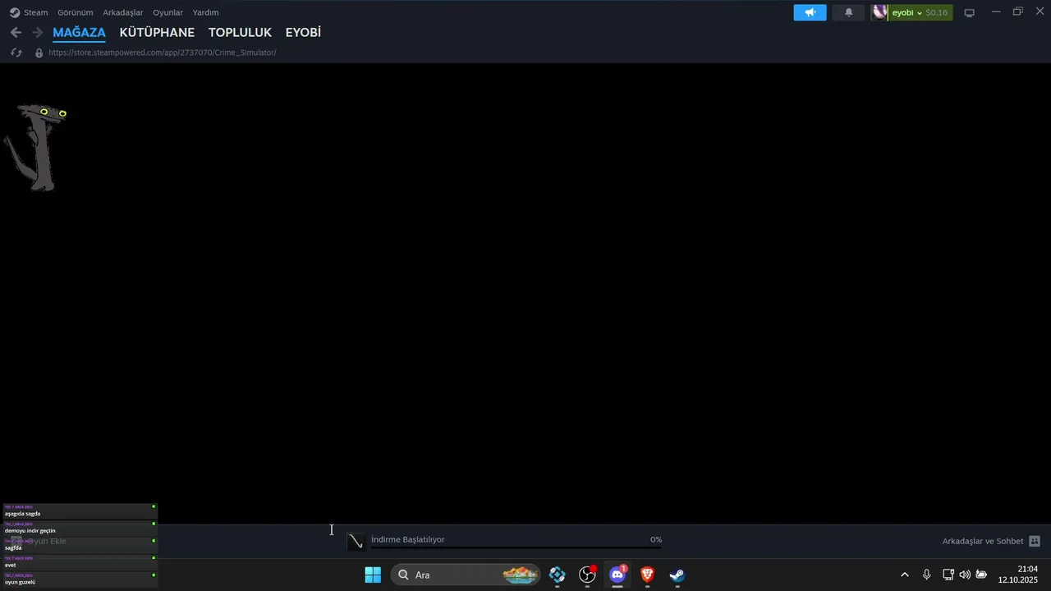Switch to Big Picture mode icon

[x=969, y=12]
